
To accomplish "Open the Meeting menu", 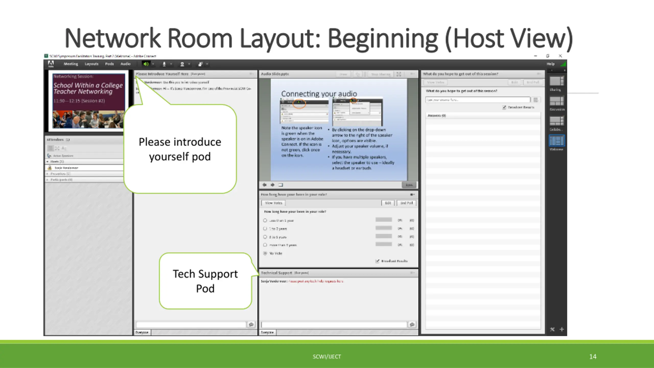I will click(71, 64).
